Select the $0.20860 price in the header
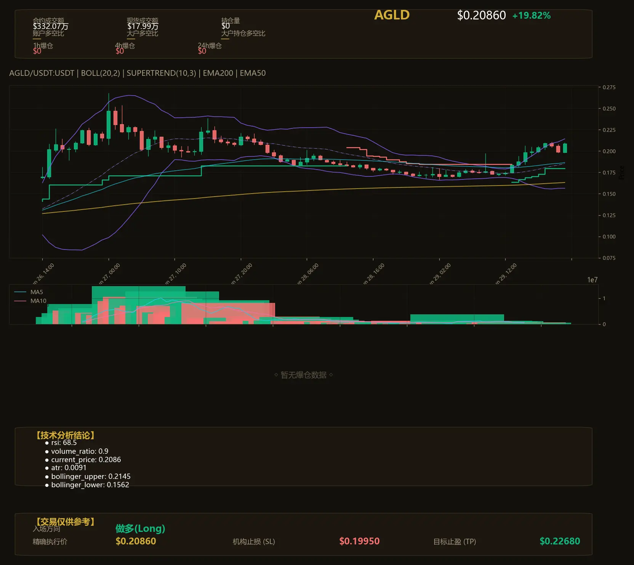 tap(481, 15)
